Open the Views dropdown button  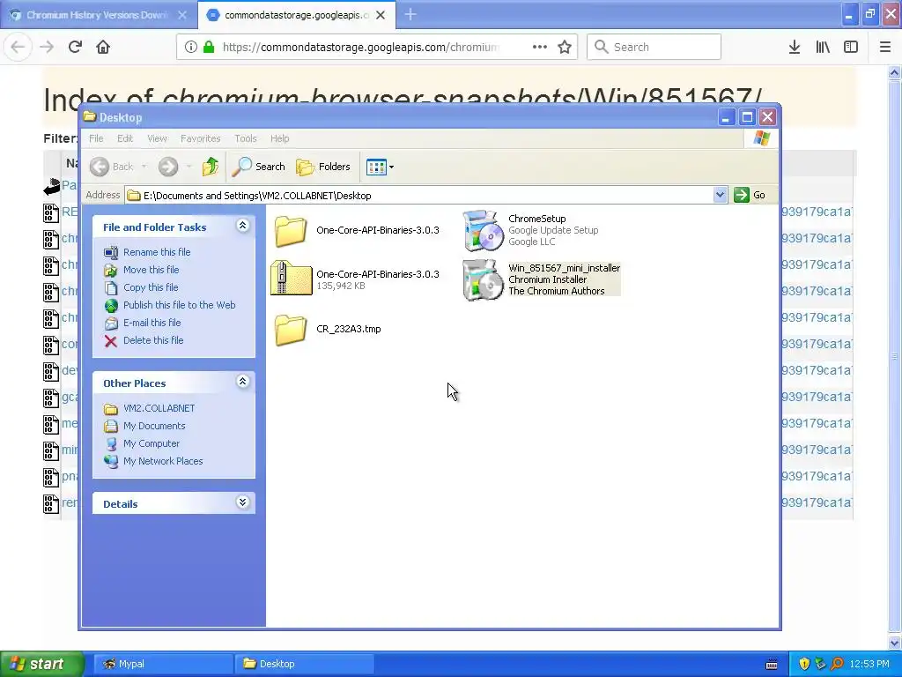[381, 167]
